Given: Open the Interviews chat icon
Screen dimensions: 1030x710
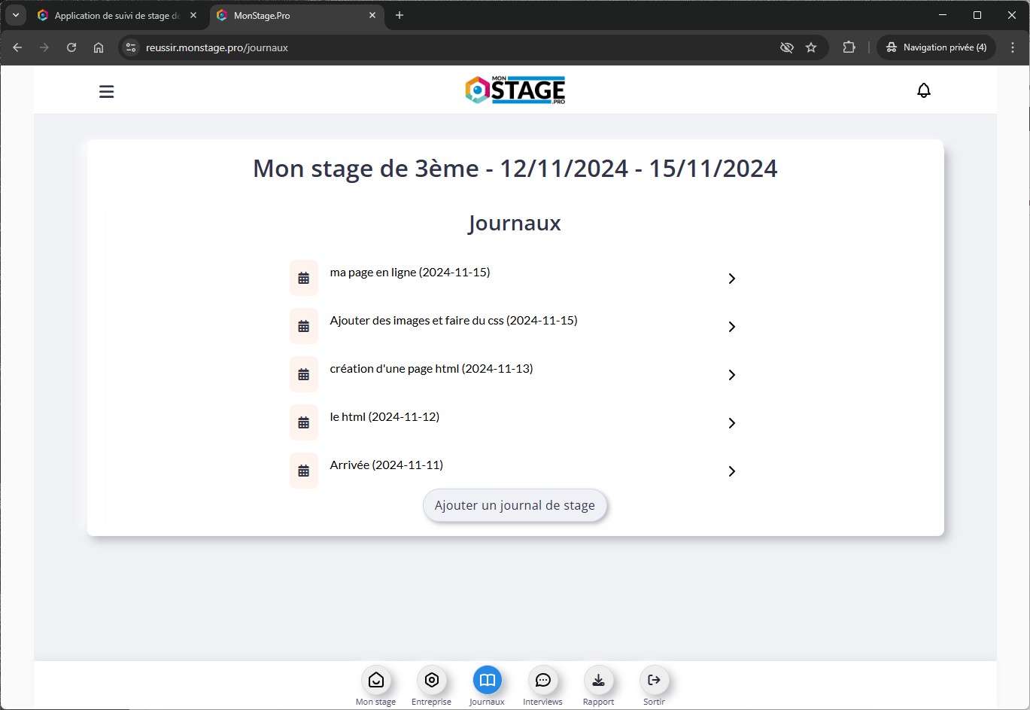Looking at the screenshot, I should pyautogui.click(x=542, y=681).
